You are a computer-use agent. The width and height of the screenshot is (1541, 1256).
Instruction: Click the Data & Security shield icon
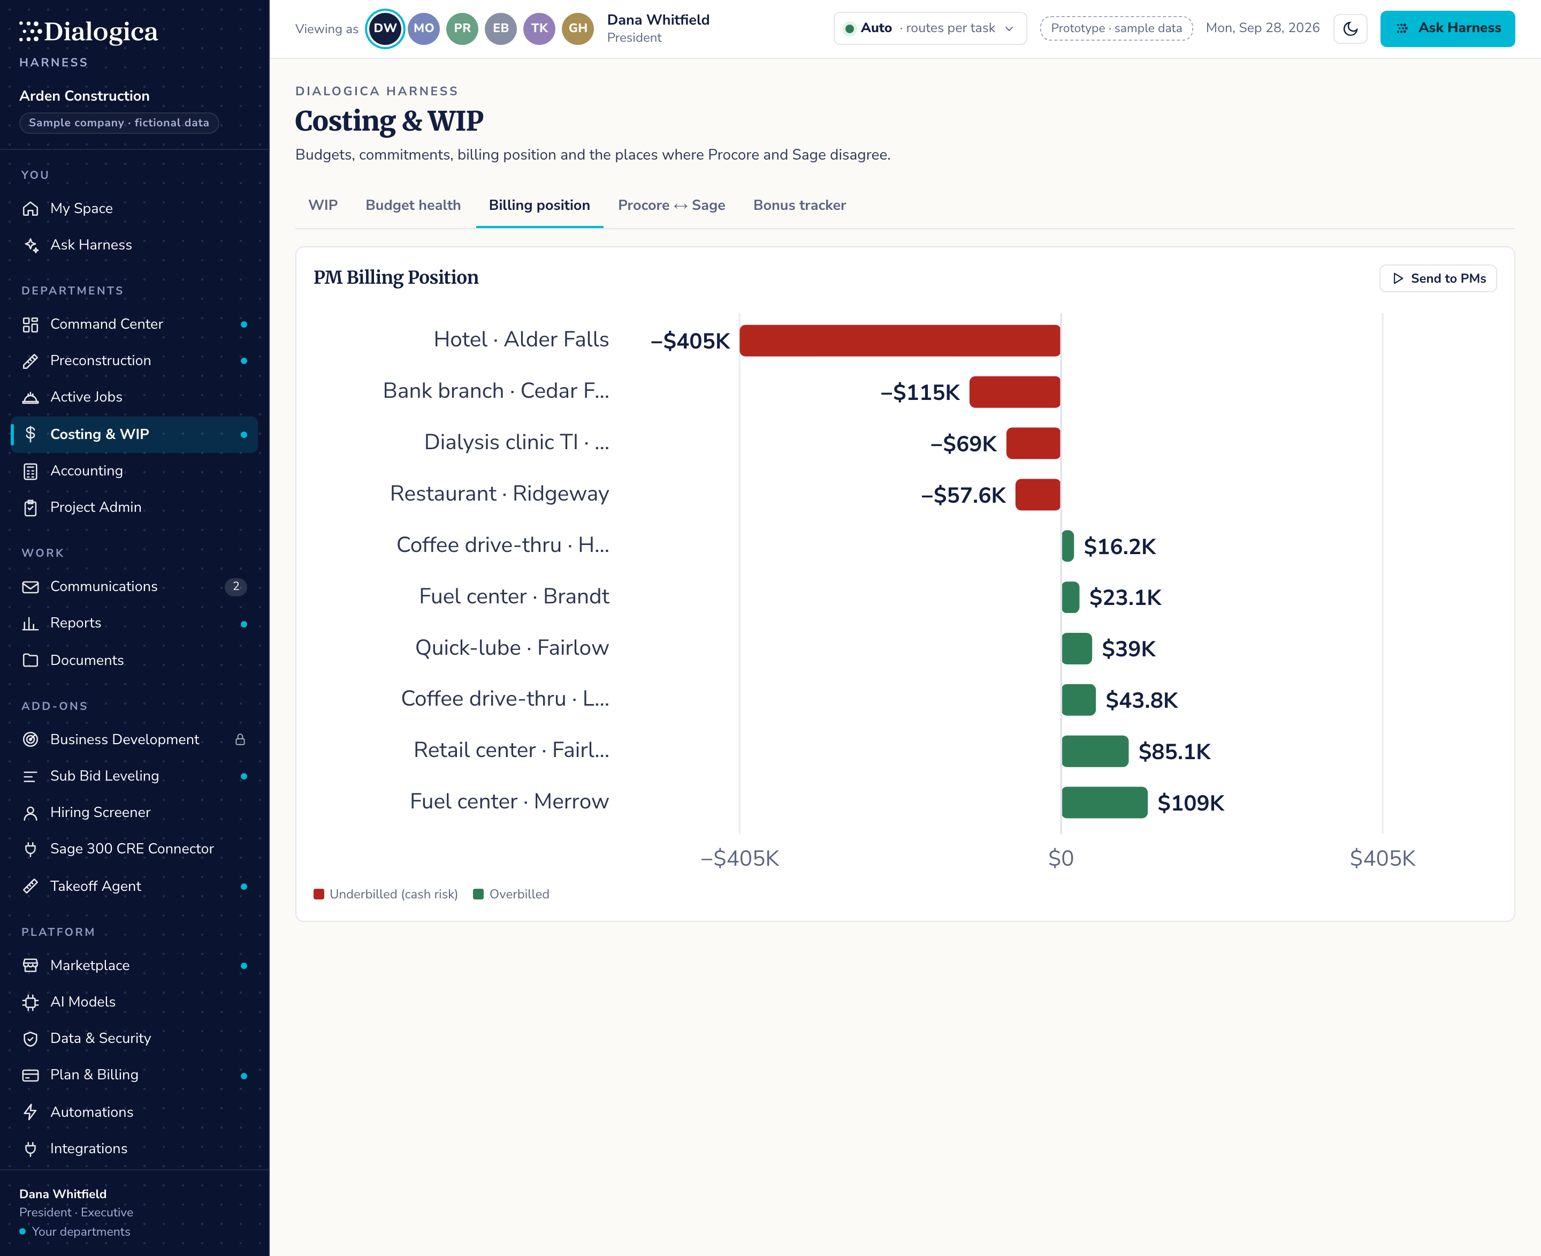[x=30, y=1039]
